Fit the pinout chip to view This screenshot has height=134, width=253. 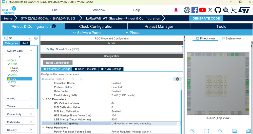pos(207,131)
